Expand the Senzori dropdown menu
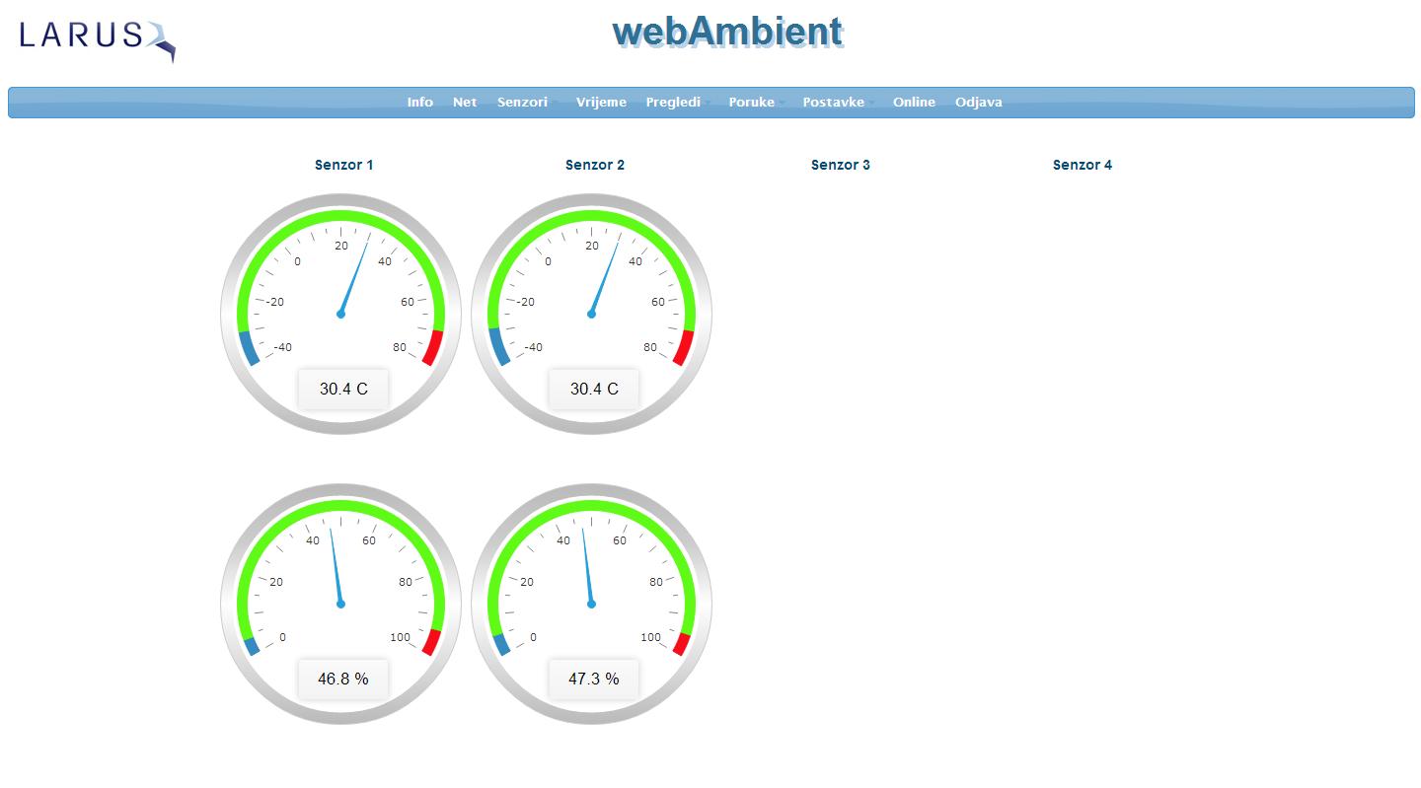 tap(523, 103)
